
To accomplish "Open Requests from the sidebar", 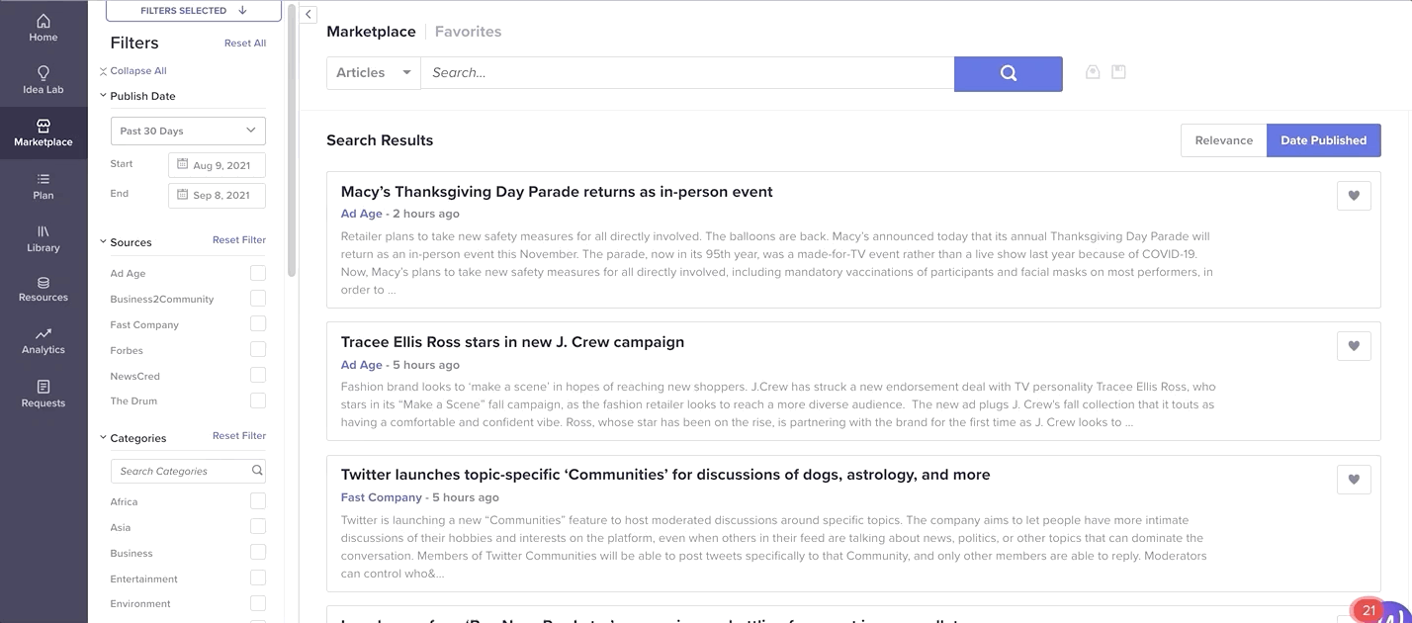I will pyautogui.click(x=44, y=394).
